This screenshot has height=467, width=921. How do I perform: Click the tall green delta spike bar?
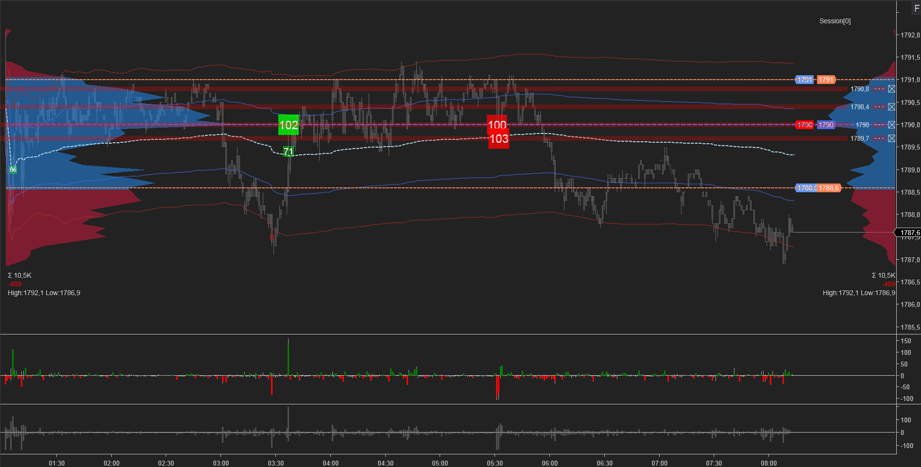pos(288,357)
